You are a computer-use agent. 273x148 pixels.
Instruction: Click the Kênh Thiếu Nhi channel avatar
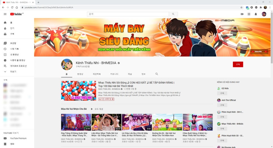(67, 64)
